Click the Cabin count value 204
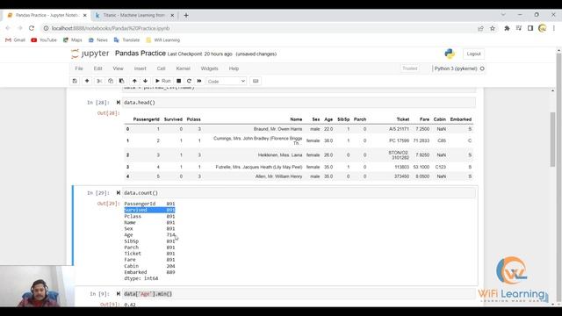 [170, 266]
